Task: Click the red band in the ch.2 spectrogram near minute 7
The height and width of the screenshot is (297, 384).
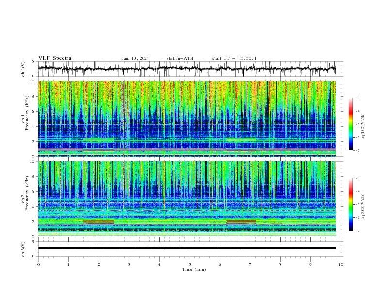Action: [241, 221]
